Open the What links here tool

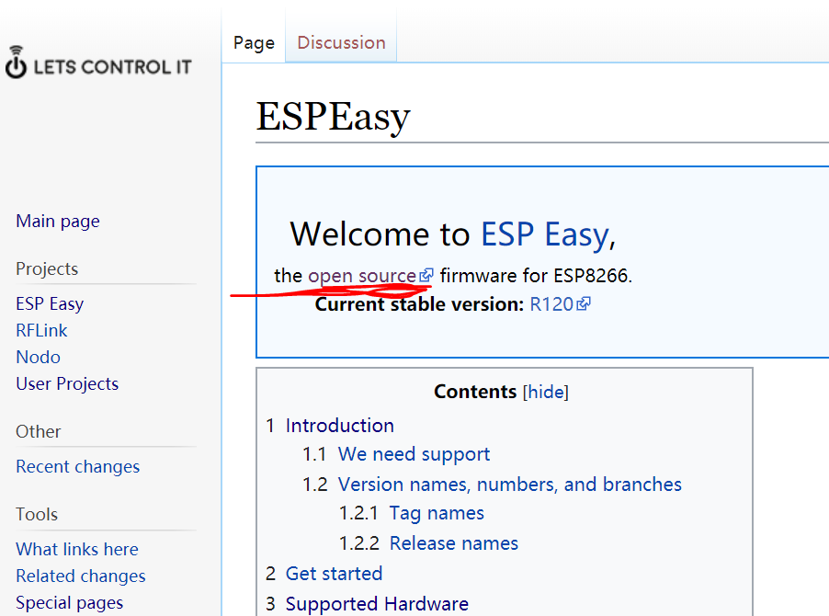(x=76, y=549)
